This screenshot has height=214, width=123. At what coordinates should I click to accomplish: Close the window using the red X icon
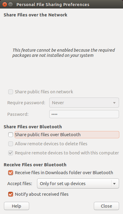point(5,5)
